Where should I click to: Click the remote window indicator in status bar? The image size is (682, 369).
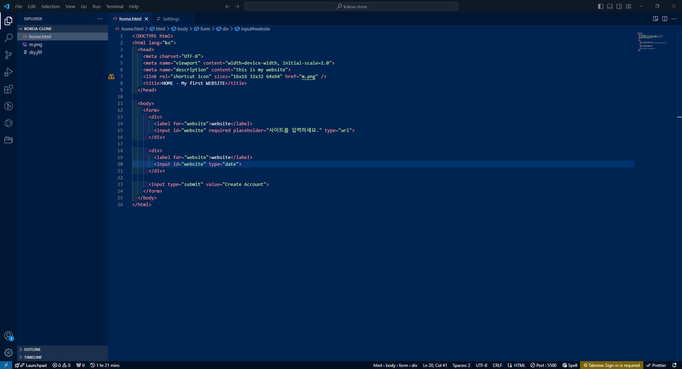coord(6,365)
